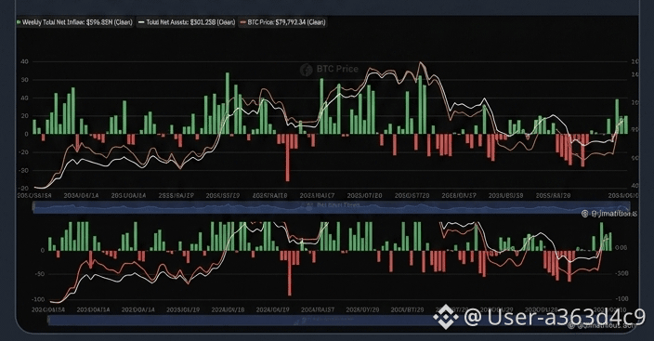Click left handle of upper range slider
Viewport: 654px width, 341px height.
[34, 207]
